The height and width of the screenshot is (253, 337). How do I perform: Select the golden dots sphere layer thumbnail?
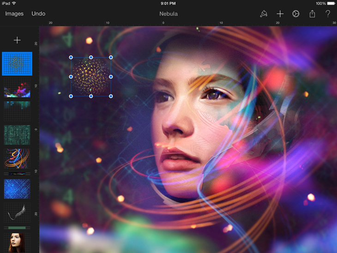pos(17,64)
